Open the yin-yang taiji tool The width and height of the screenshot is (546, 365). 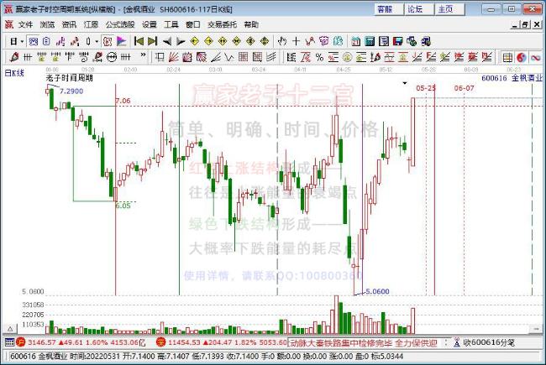(522, 57)
